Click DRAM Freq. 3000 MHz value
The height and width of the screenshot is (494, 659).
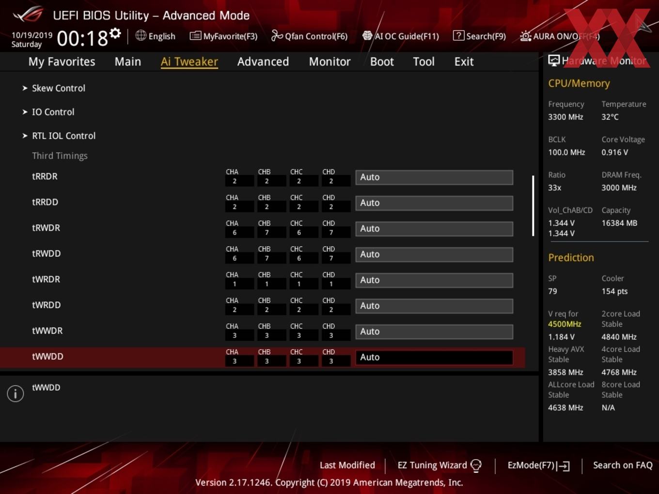619,188
